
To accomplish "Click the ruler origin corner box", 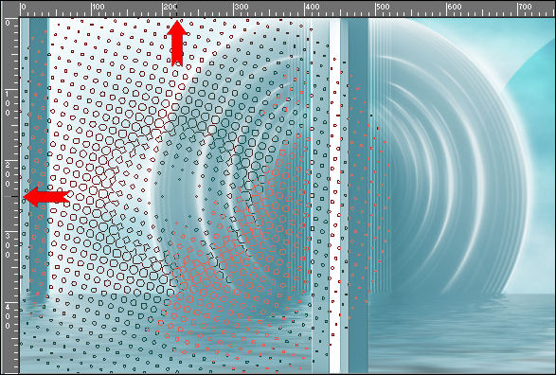I will point(9,9).
